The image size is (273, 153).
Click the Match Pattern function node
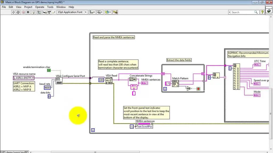coord(175,83)
